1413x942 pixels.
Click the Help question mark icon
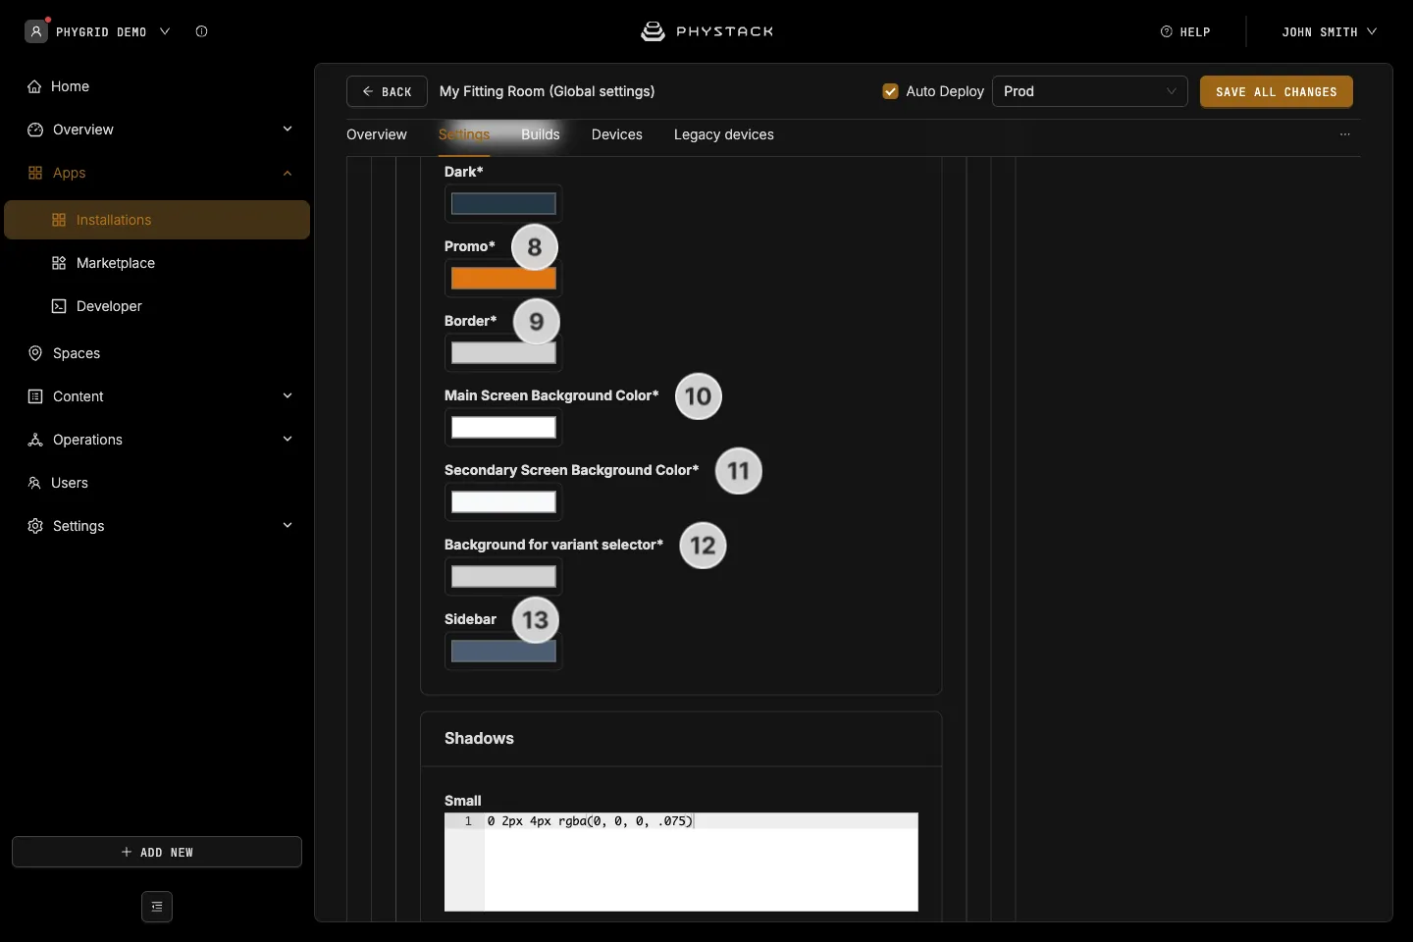(x=1167, y=31)
